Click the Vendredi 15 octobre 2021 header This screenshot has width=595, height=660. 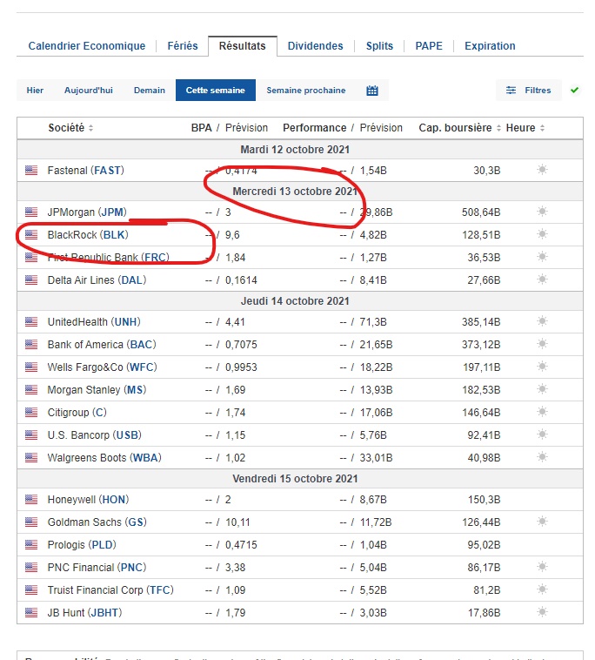(295, 479)
